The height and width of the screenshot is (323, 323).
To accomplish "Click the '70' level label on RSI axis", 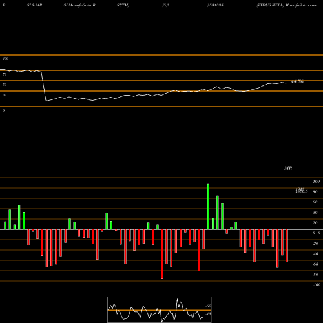I will (5, 74).
